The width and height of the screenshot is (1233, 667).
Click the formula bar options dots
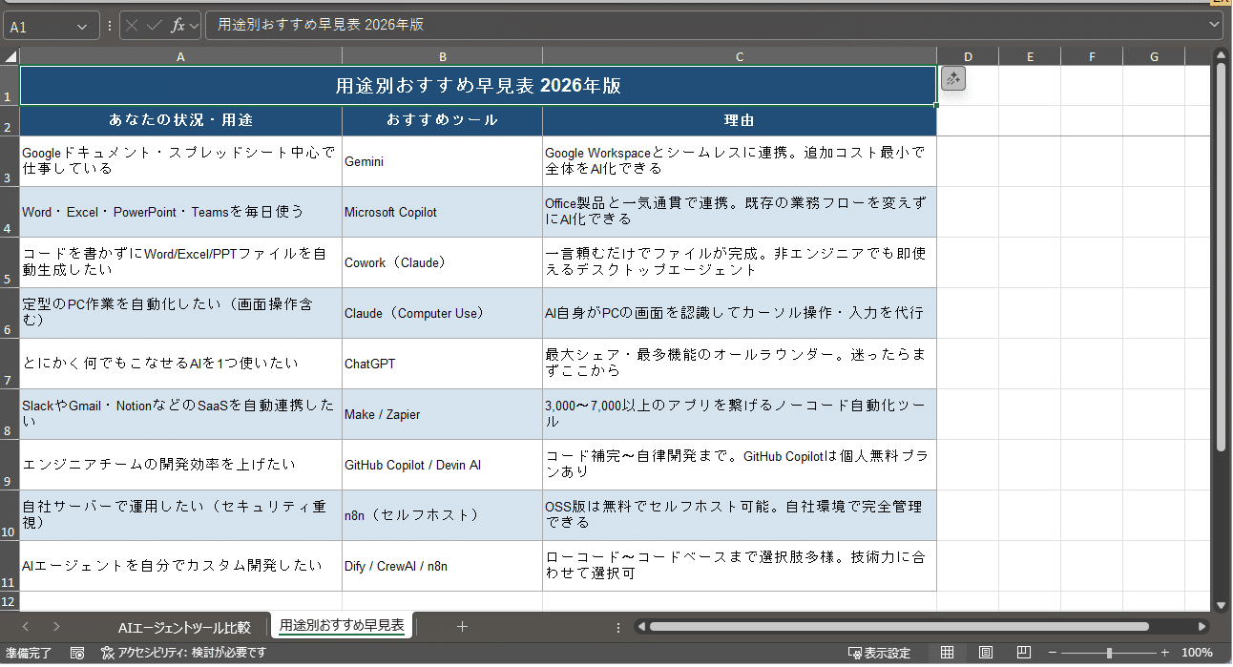[110, 26]
